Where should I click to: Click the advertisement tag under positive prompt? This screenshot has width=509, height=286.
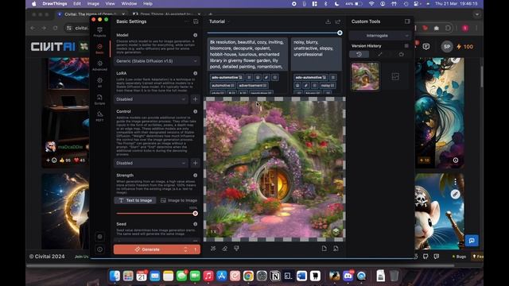point(253,86)
